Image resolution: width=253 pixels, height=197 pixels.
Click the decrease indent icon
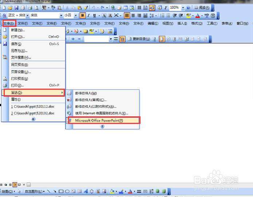coord(175,16)
